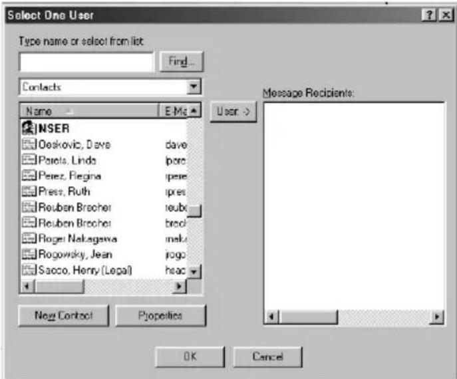Image resolution: width=457 pixels, height=379 pixels.
Task: Click contact card icon beside Perez, Regina
Action: coord(29,176)
